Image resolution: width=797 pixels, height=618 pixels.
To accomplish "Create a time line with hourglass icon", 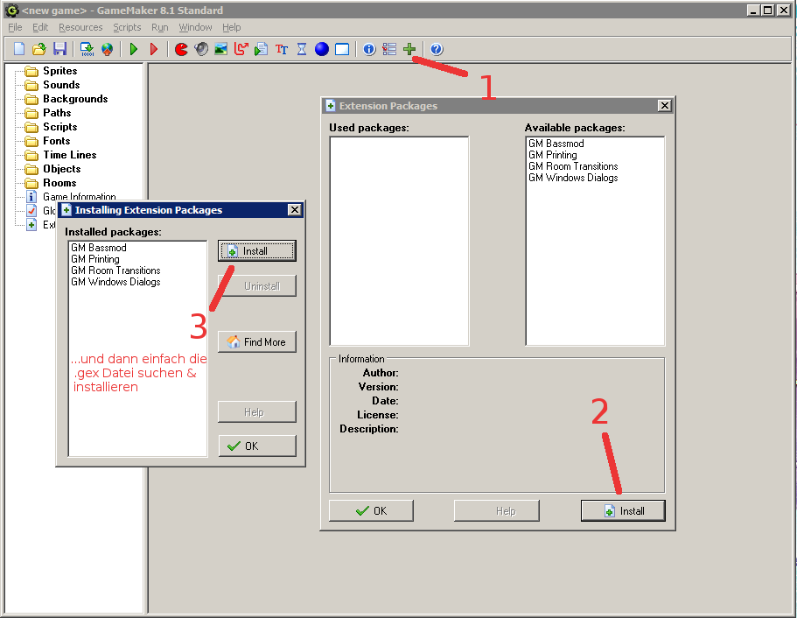I will [x=302, y=49].
